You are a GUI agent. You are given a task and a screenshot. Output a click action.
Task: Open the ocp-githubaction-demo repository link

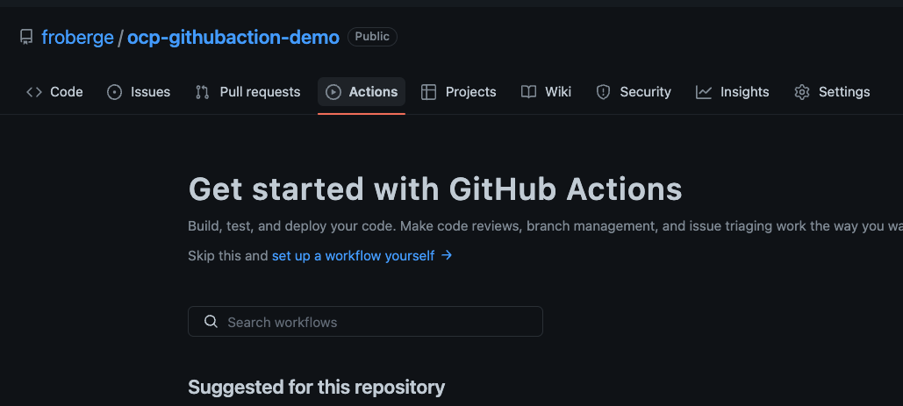pos(233,38)
